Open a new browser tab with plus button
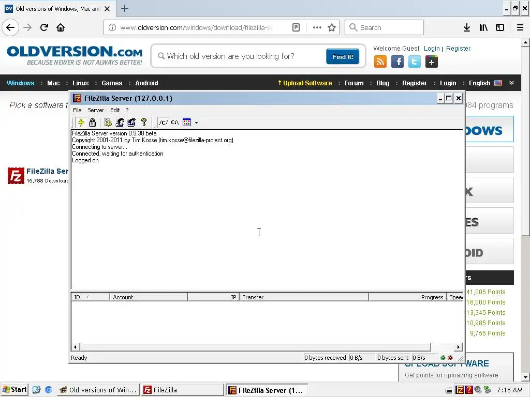Viewport: 530px width, 397px height. pyautogui.click(x=125, y=8)
